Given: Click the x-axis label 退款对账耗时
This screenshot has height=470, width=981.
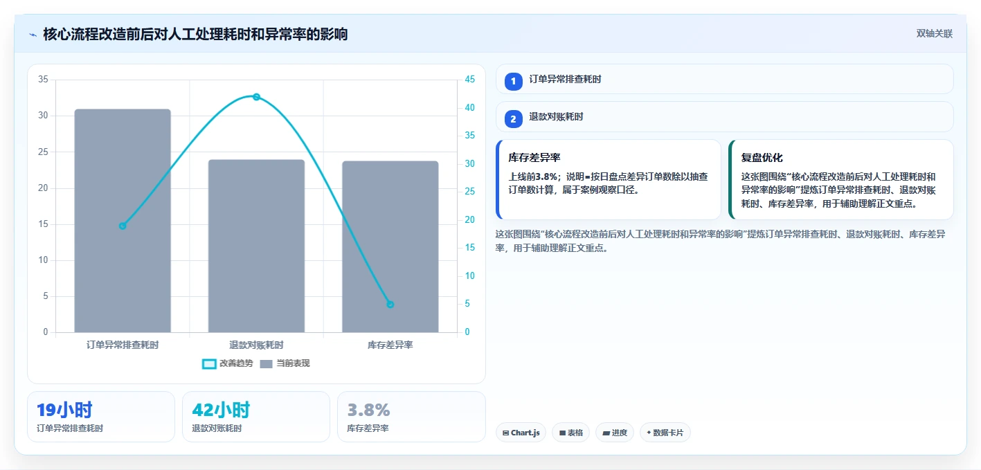Looking at the screenshot, I should [x=256, y=345].
